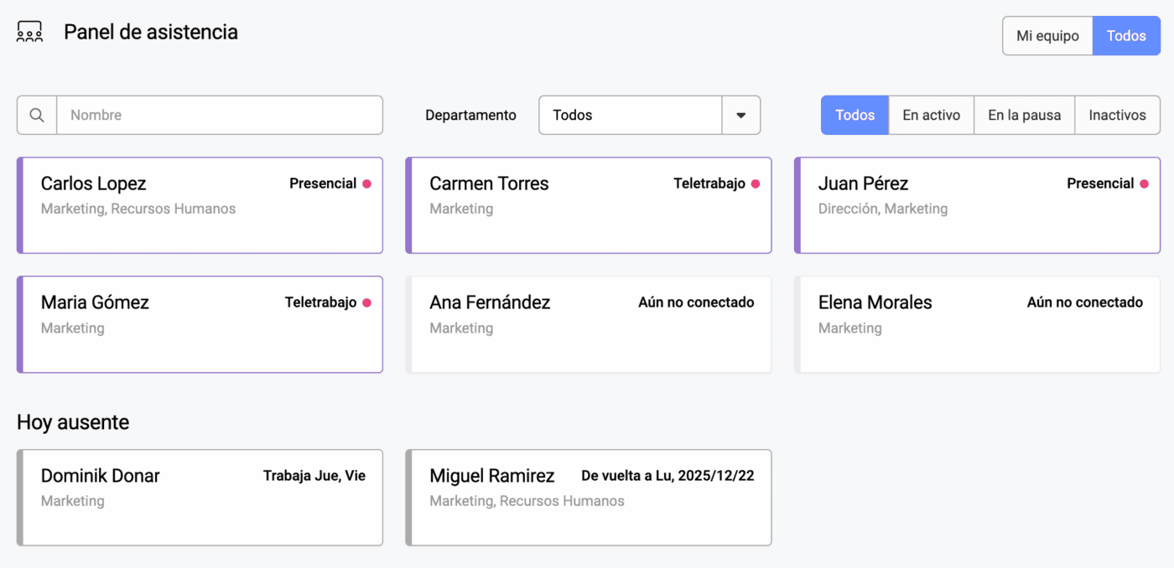The height and width of the screenshot is (568, 1174).
Task: Show employees En la pausa
Action: (1024, 116)
